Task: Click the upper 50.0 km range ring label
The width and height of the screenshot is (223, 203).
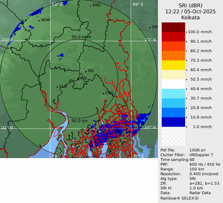Action: click(79, 37)
